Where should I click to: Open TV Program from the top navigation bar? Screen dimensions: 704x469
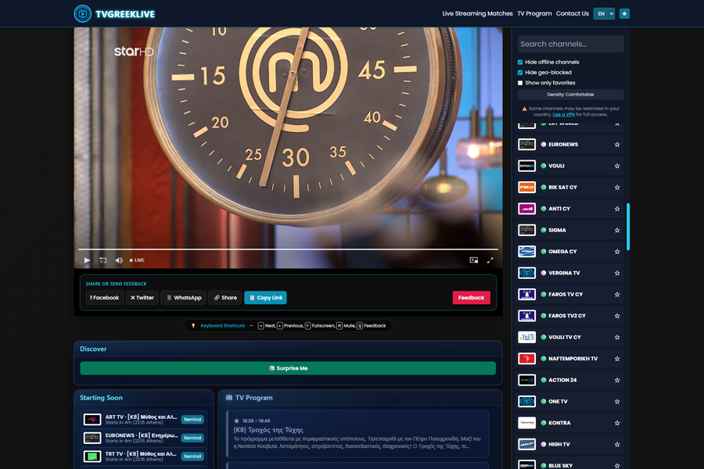[534, 14]
